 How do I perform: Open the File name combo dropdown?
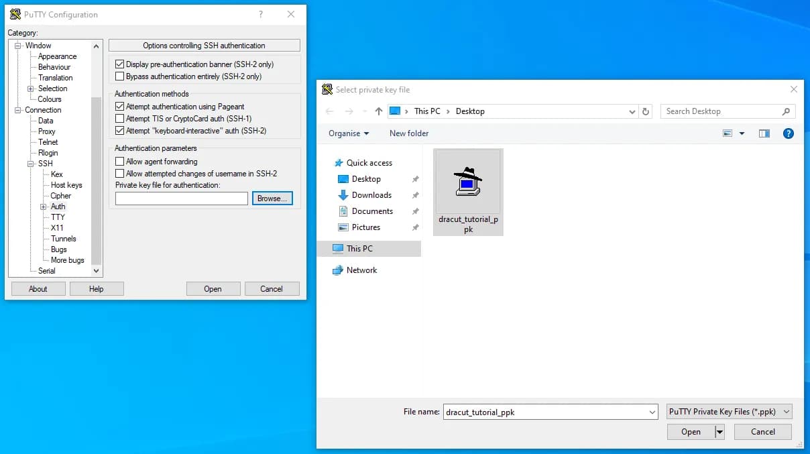(652, 412)
